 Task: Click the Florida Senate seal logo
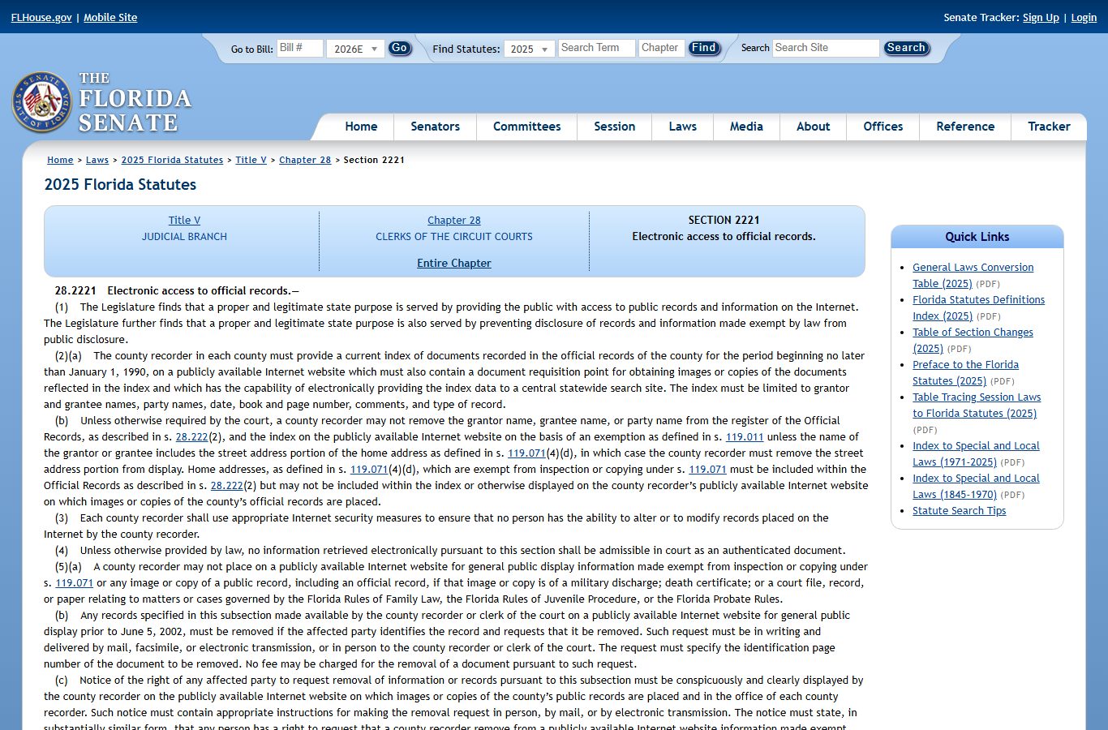42,102
